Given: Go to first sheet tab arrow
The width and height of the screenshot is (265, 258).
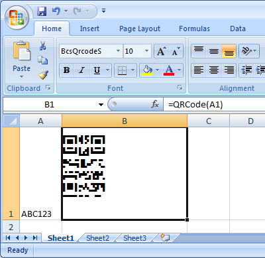Looking at the screenshot, I should click(8, 238).
